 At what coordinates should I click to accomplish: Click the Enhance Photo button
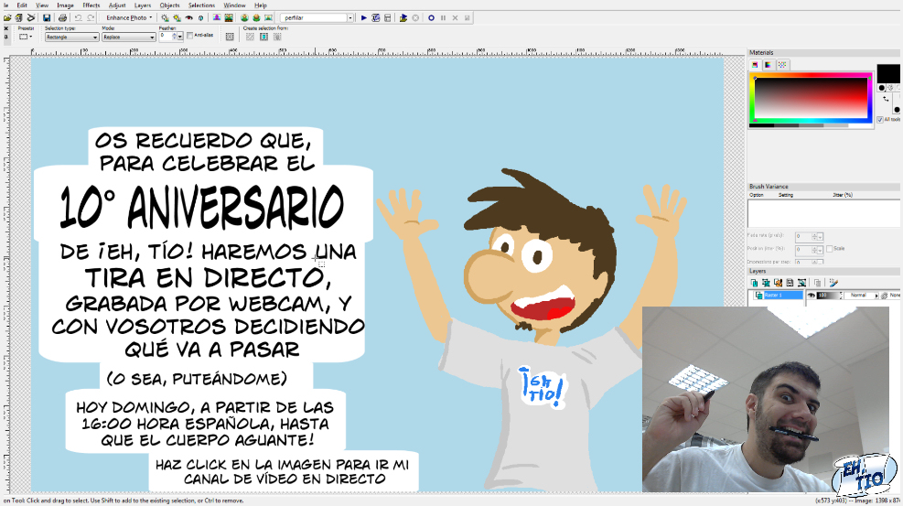point(129,17)
